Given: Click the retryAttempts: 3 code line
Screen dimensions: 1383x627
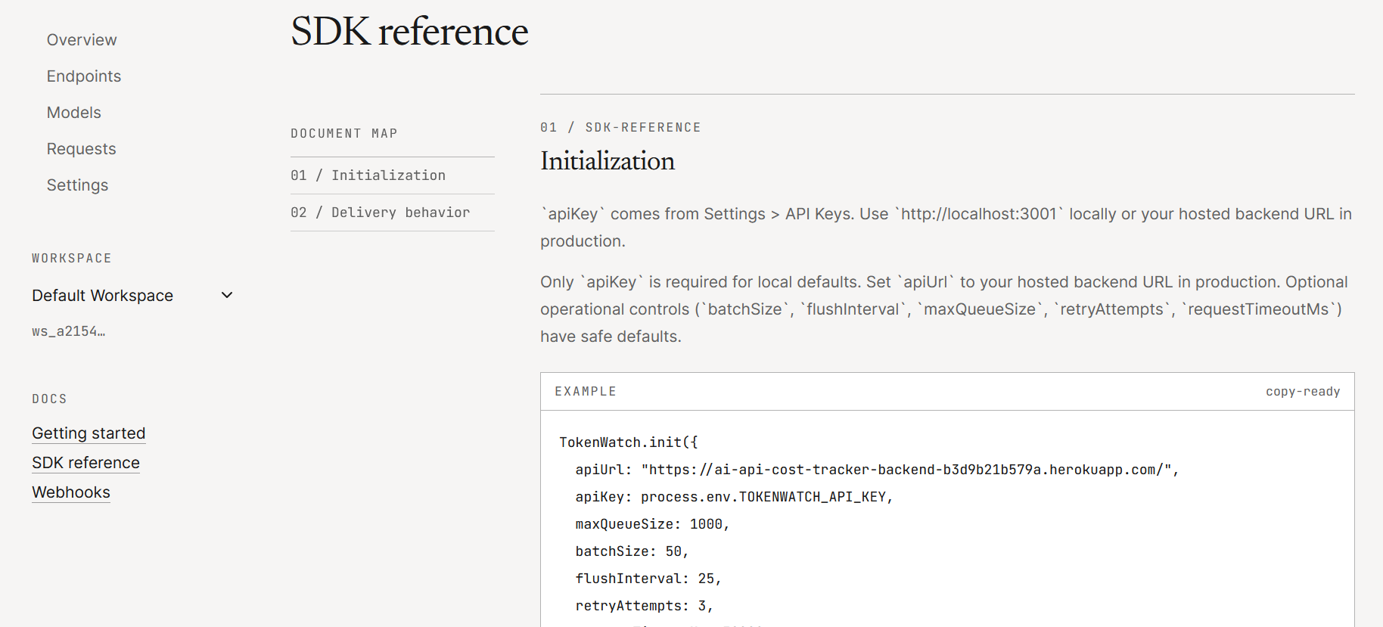Looking at the screenshot, I should 644,606.
